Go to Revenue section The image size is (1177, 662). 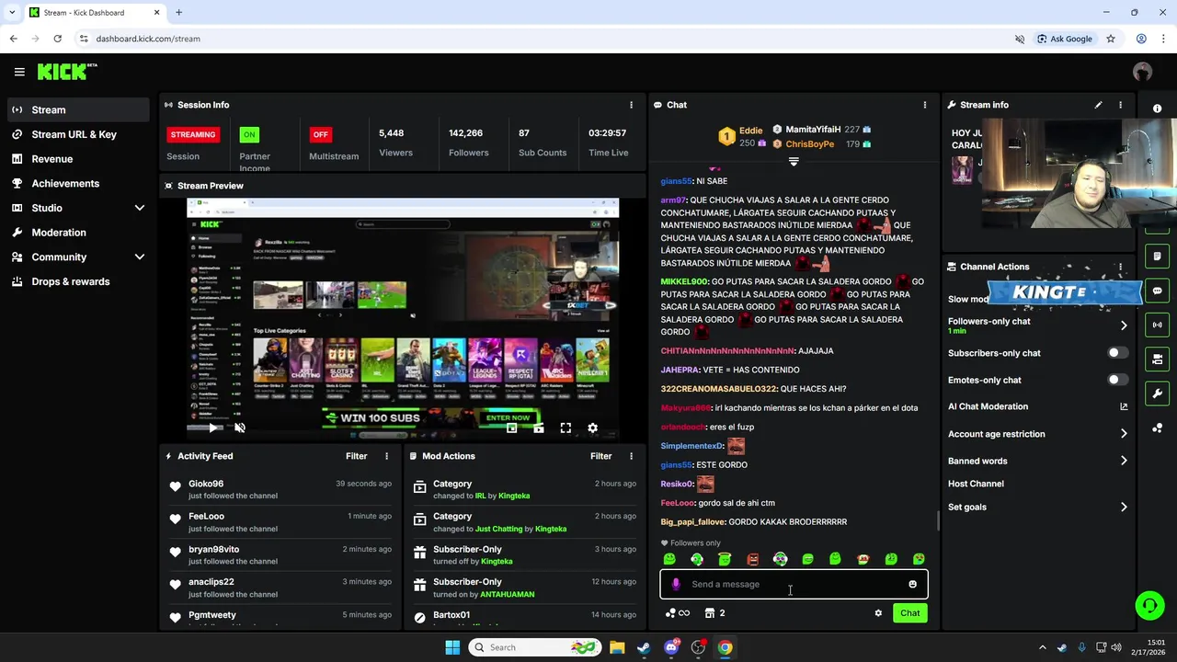point(78,159)
